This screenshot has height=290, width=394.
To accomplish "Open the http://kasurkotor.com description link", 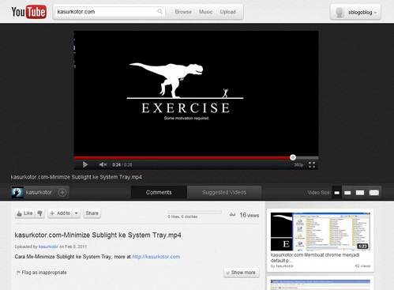I will pyautogui.click(x=156, y=257).
